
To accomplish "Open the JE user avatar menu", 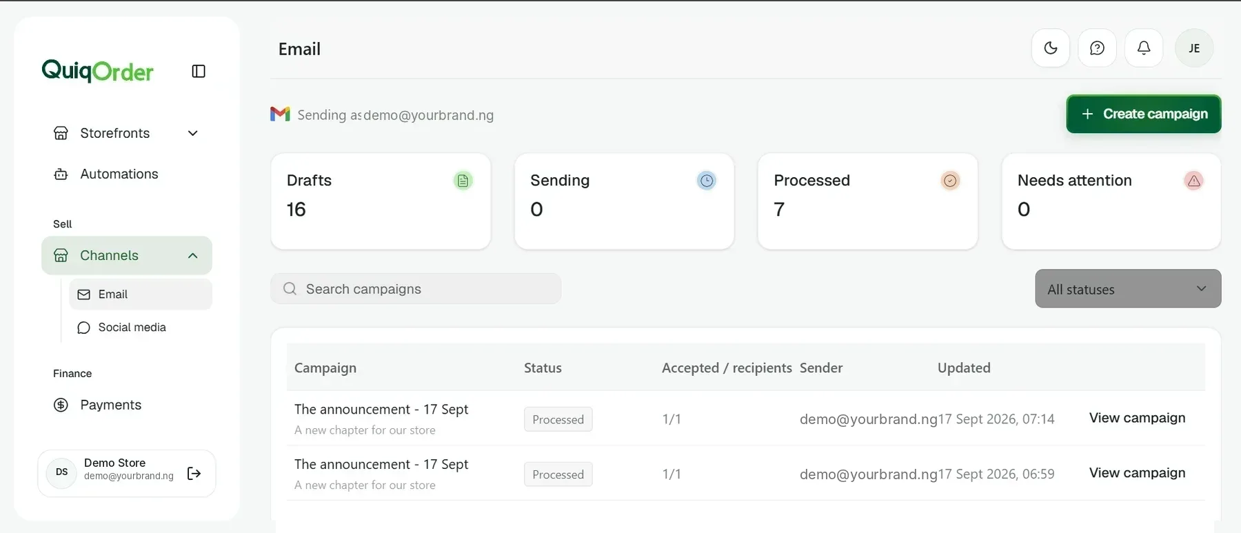I will tap(1194, 48).
